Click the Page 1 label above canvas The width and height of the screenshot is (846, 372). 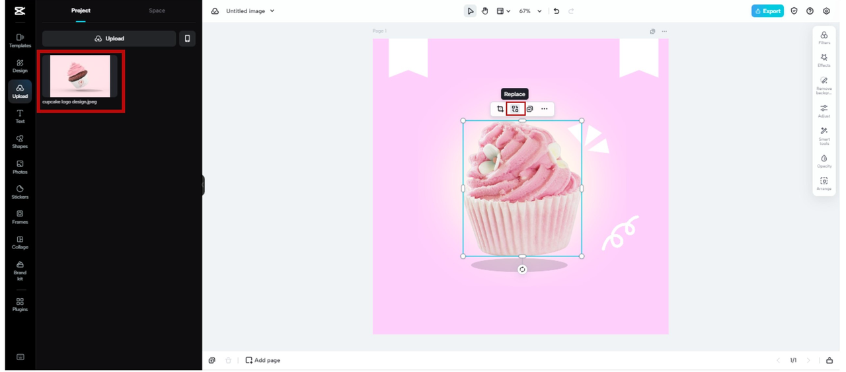379,31
